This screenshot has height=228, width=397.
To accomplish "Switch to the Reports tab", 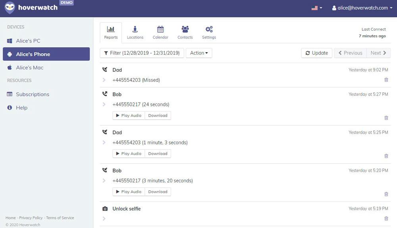I will pyautogui.click(x=111, y=33).
